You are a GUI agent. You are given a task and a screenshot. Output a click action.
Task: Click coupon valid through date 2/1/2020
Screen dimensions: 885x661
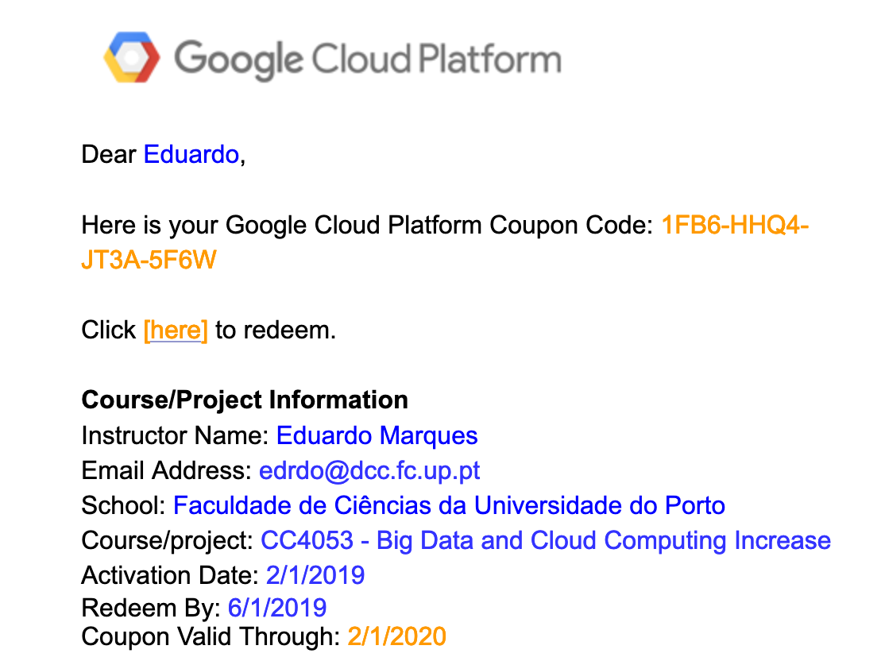396,636
